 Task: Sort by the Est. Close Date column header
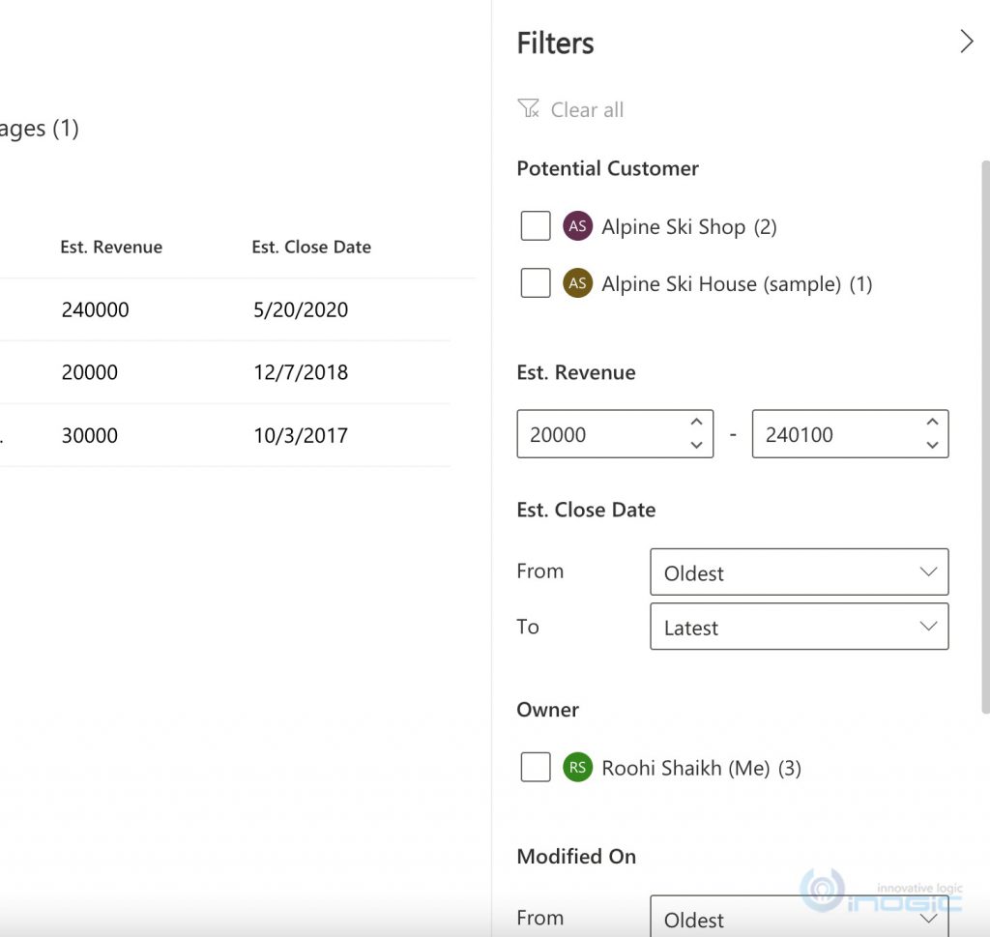click(x=311, y=248)
